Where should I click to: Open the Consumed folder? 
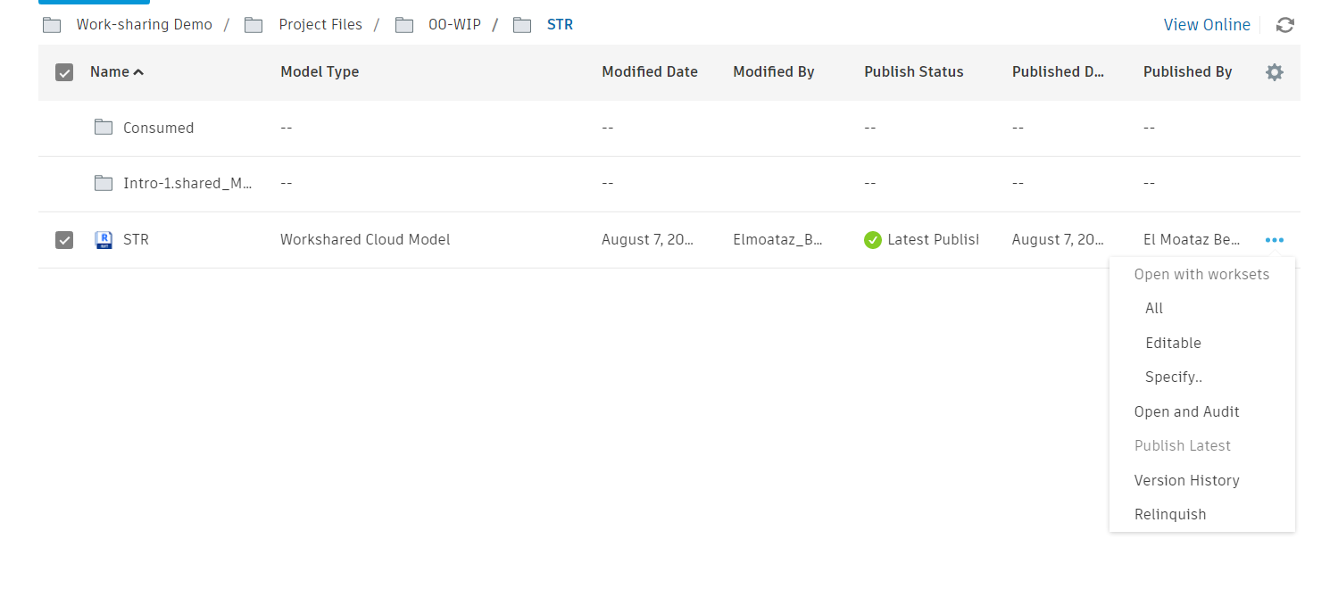[158, 128]
